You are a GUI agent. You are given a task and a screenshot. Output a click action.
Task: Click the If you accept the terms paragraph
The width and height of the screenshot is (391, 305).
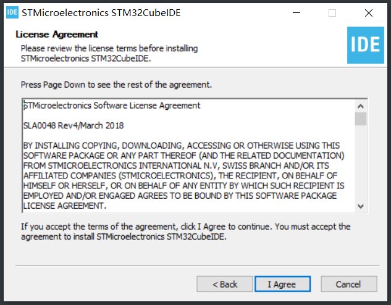[186, 232]
